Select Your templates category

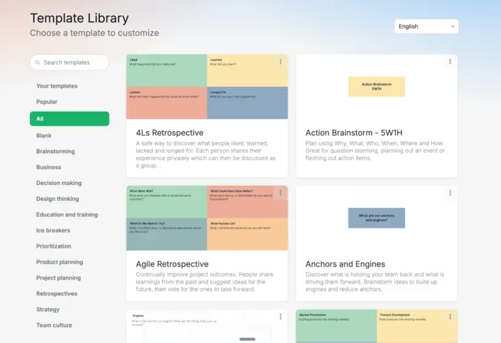tap(57, 86)
